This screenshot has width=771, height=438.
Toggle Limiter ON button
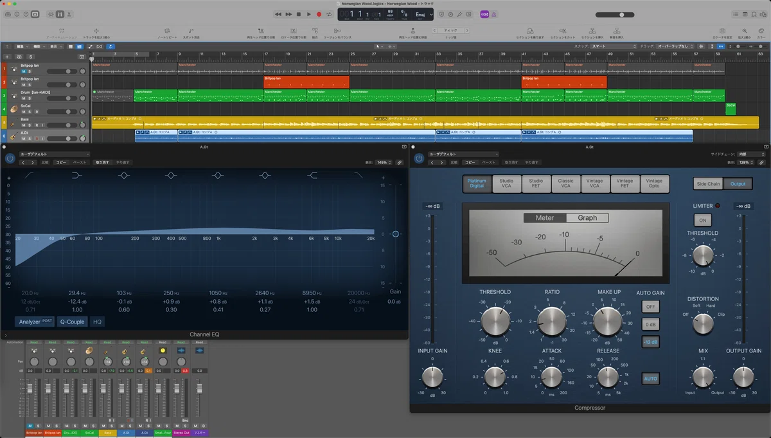coord(702,221)
